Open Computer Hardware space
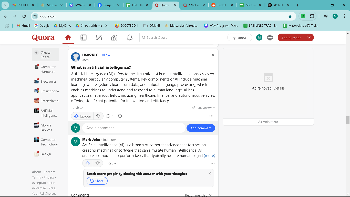The width and height of the screenshot is (350, 197). tap(45, 69)
